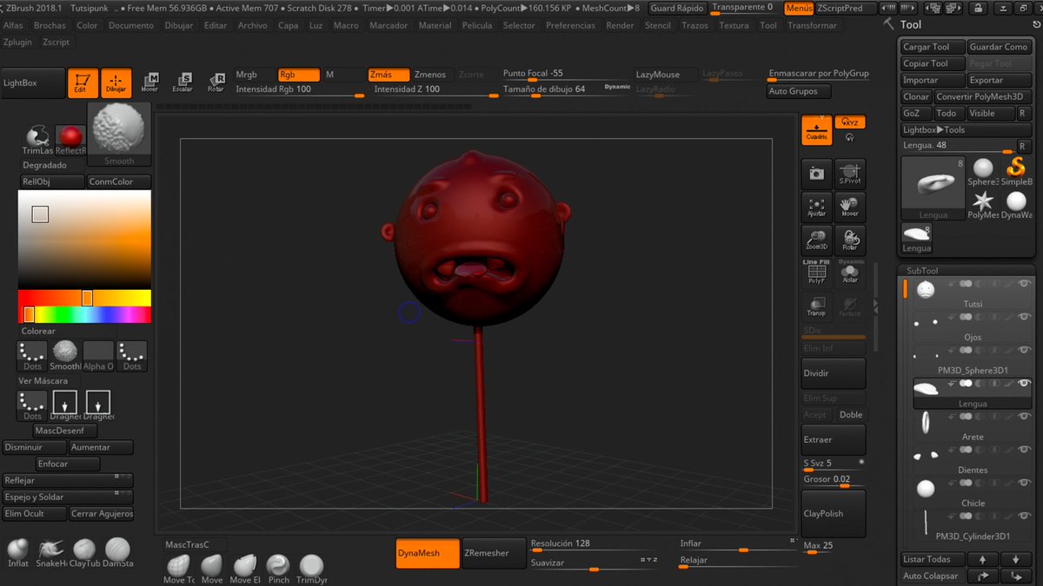Screen dimensions: 1043x586
Task: Select the Pinch brush
Action: [278, 570]
